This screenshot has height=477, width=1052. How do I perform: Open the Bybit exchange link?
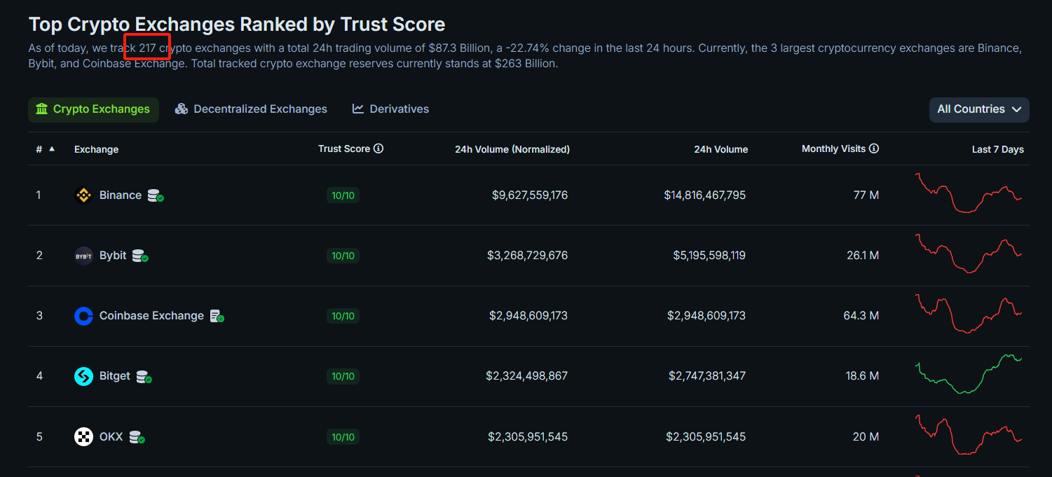pos(113,256)
